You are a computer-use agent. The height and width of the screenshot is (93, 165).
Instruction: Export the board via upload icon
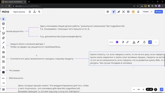(35, 12)
